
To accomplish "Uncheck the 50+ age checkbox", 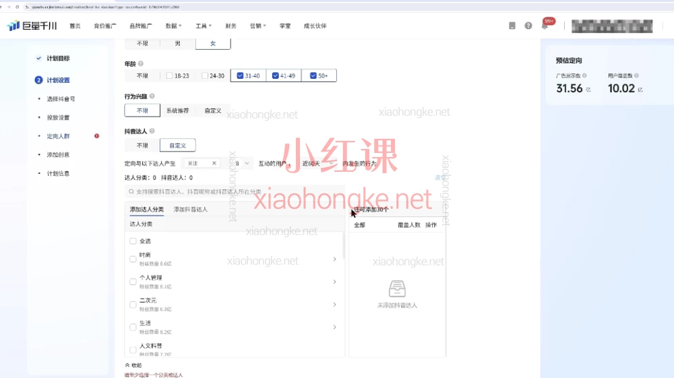I will pyautogui.click(x=313, y=75).
